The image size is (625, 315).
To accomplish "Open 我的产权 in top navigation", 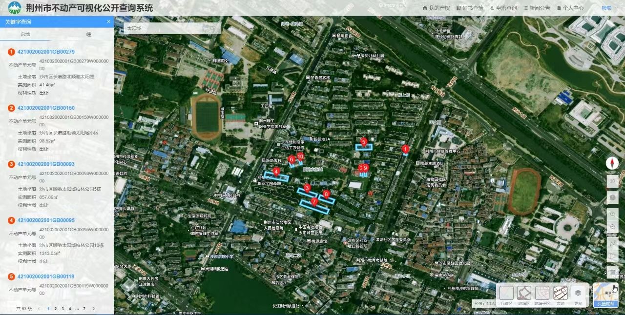I will tap(436, 8).
